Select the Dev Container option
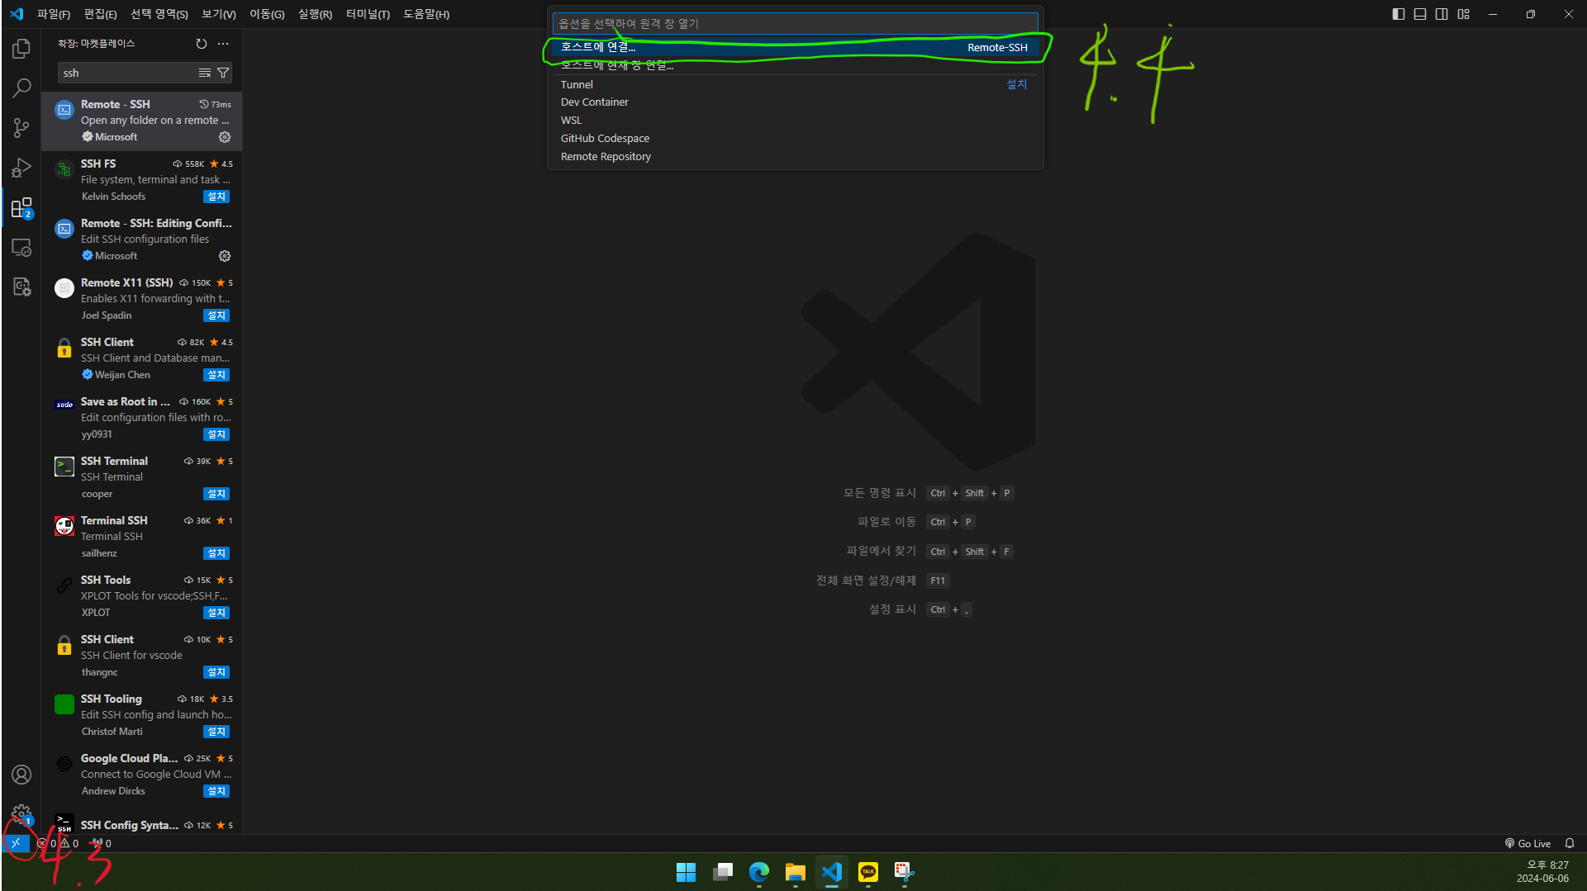1587x891 pixels. [x=795, y=102]
